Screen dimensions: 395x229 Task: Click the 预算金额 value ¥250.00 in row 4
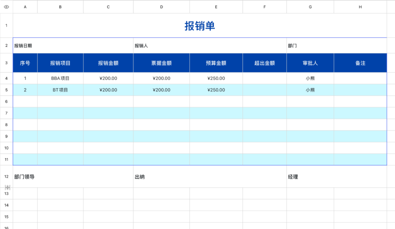click(x=216, y=78)
